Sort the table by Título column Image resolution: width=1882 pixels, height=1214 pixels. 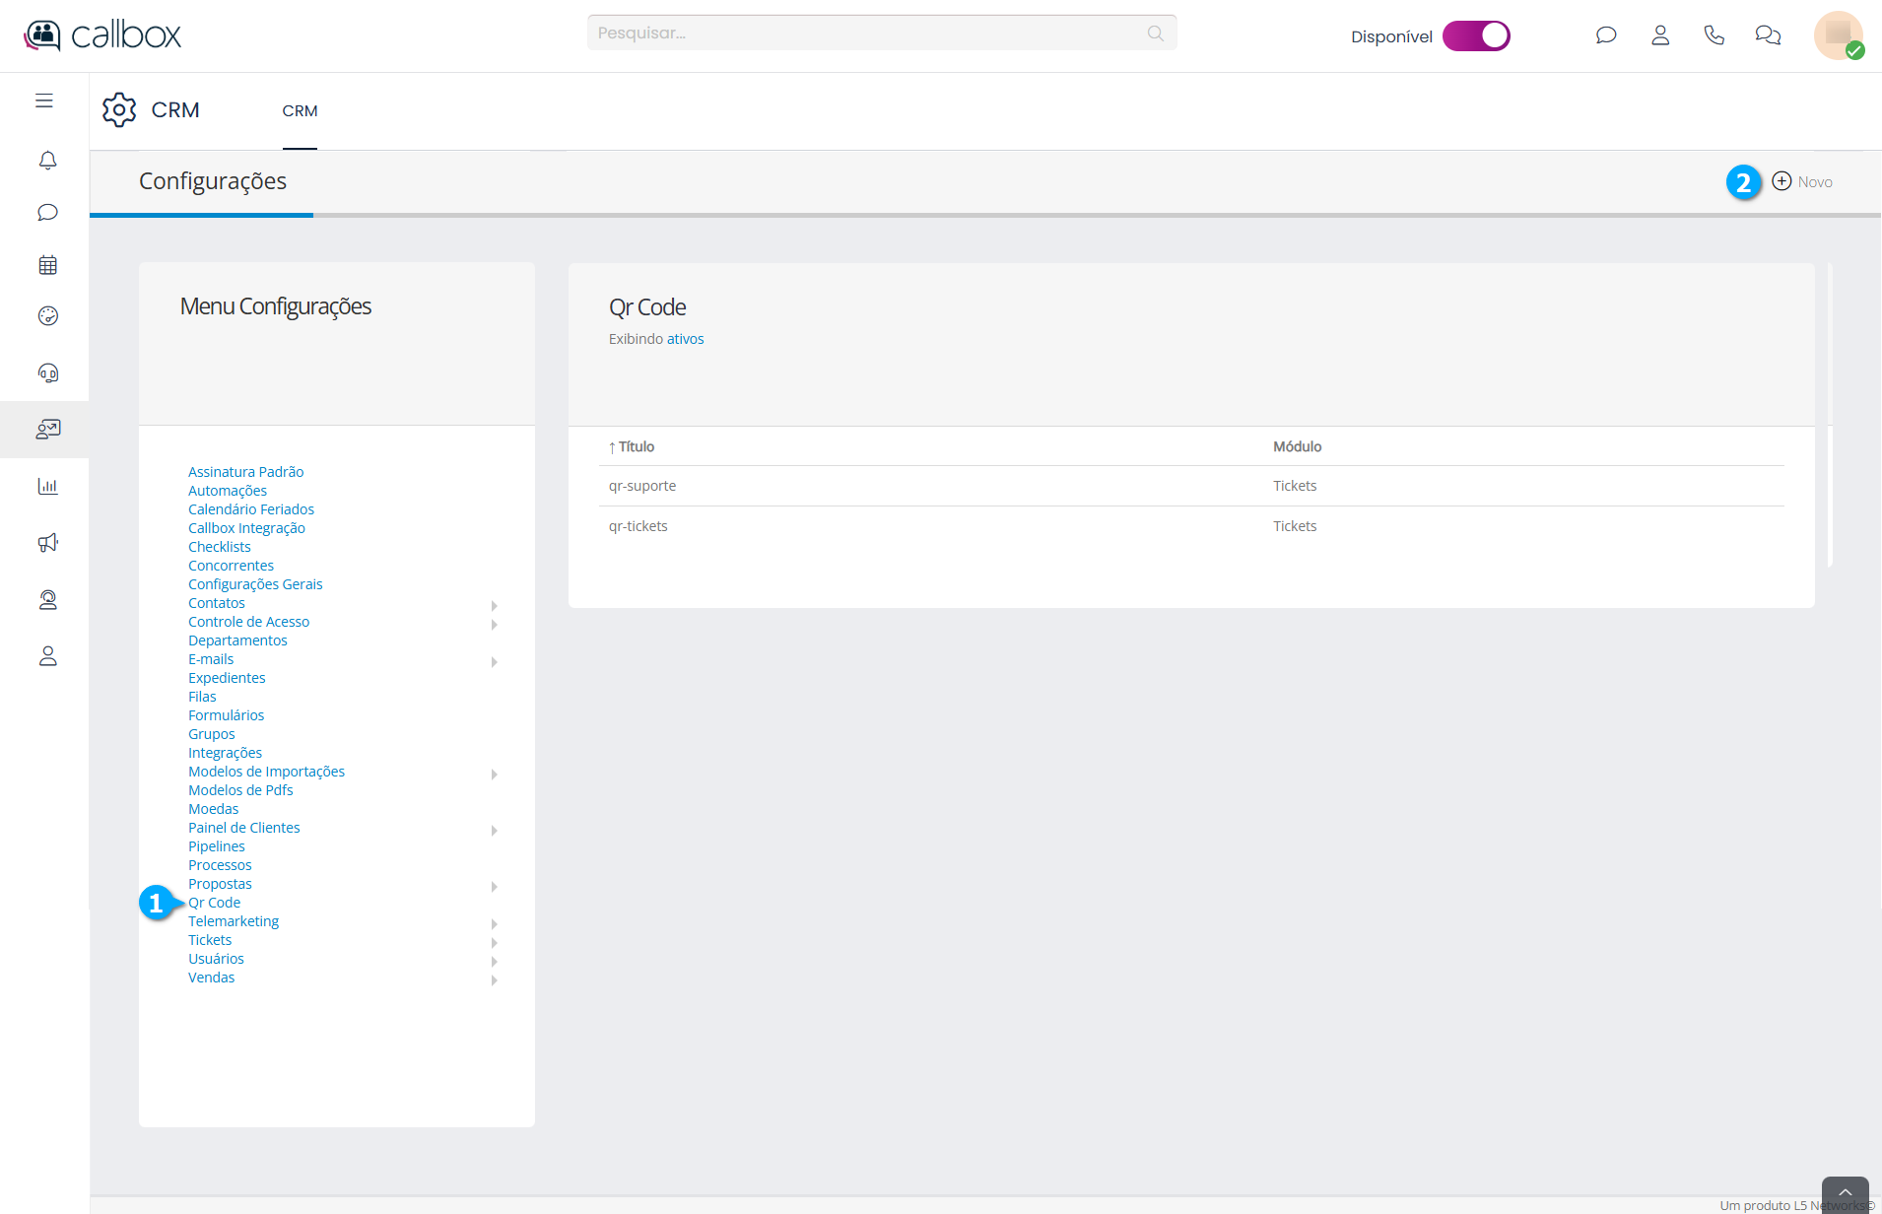click(x=636, y=446)
